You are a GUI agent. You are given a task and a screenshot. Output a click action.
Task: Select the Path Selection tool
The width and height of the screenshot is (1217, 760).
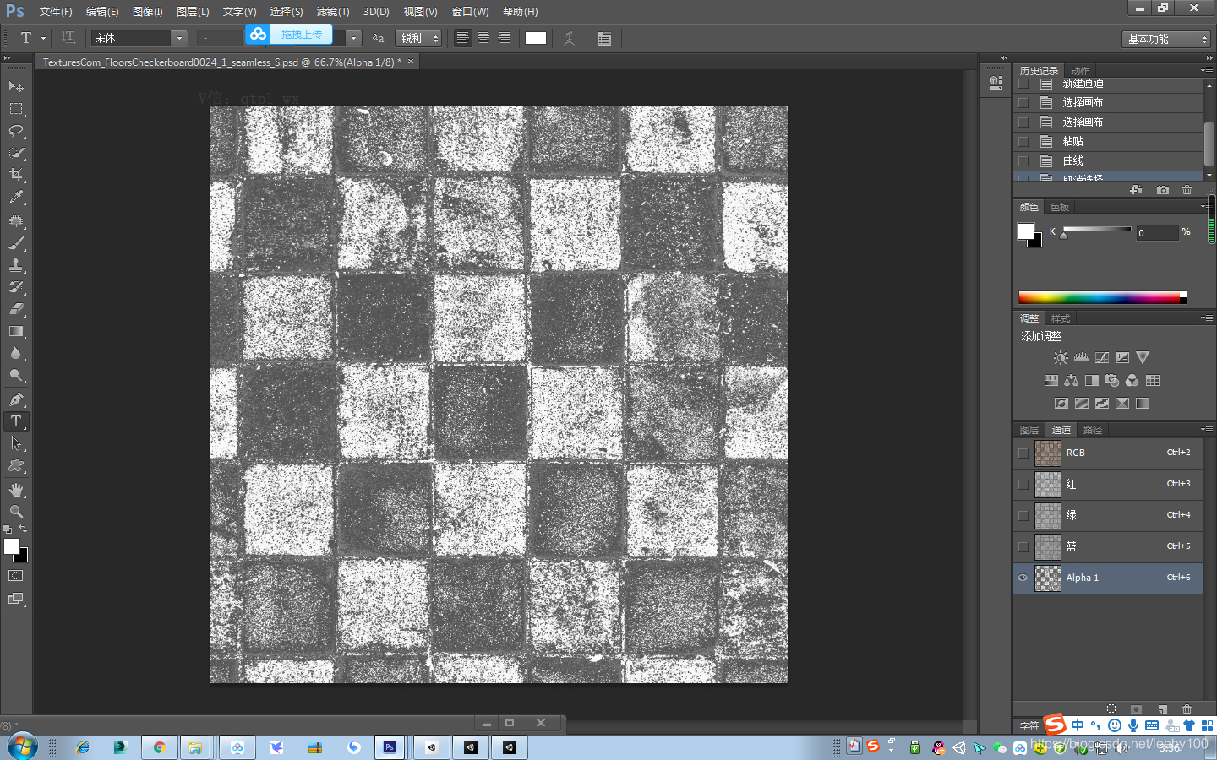click(16, 443)
